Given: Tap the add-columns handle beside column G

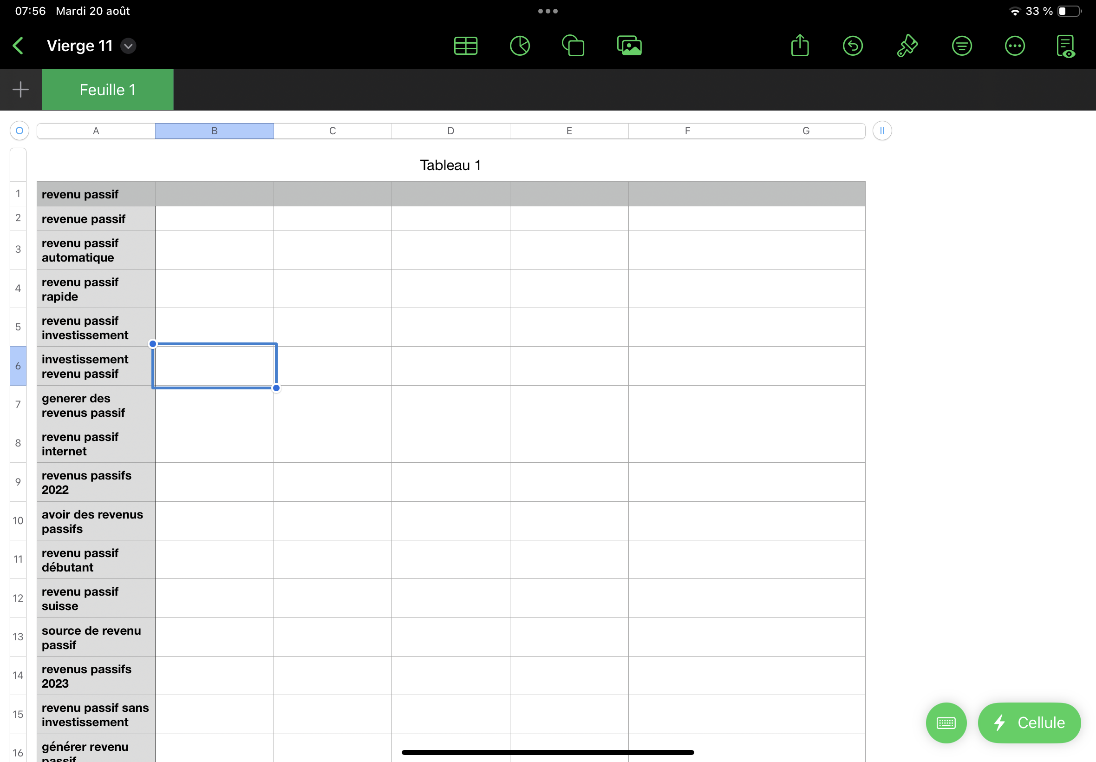Looking at the screenshot, I should [882, 131].
